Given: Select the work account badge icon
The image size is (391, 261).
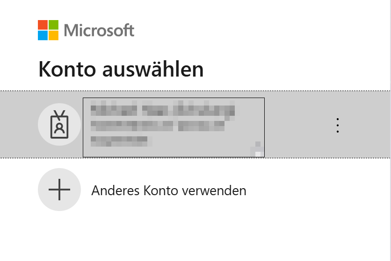Looking at the screenshot, I should coord(59,124).
